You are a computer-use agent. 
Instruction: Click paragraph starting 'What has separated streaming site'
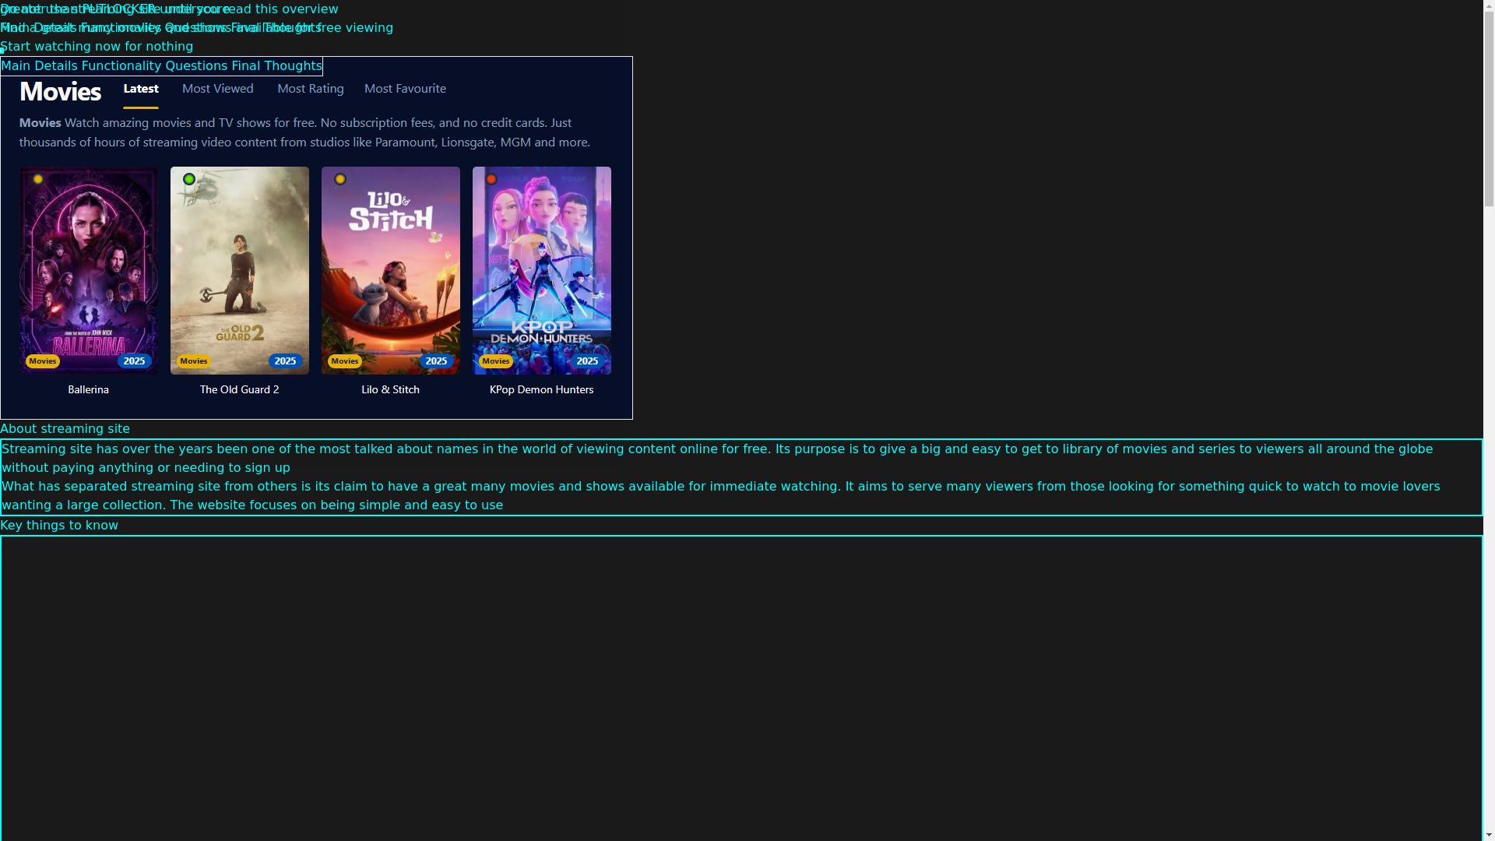click(x=721, y=496)
